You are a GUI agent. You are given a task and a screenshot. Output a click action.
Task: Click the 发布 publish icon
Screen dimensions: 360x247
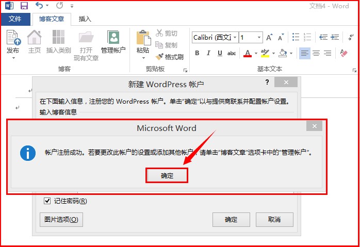pyautogui.click(x=13, y=38)
